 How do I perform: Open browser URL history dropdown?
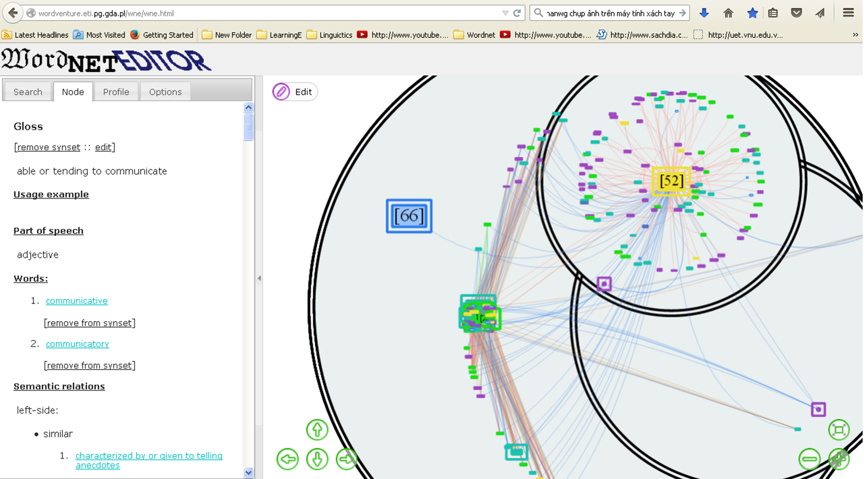point(505,13)
